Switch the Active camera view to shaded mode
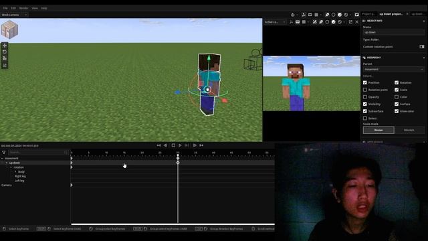This screenshot has height=241, width=428. pyautogui.click(x=333, y=22)
